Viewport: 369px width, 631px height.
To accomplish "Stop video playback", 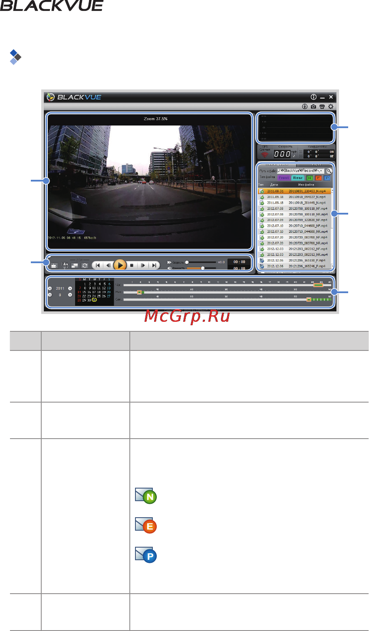I will (x=132, y=265).
